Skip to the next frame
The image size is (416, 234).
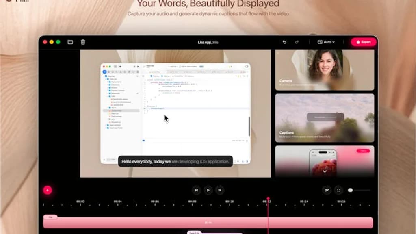[x=220, y=190]
